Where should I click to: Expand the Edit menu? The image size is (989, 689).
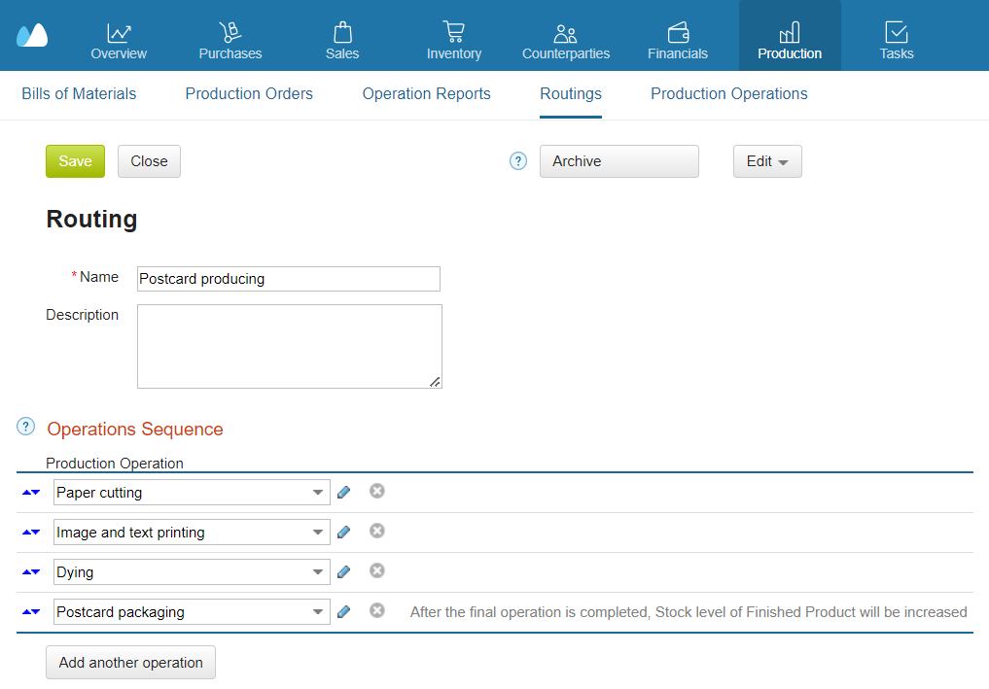coord(767,161)
